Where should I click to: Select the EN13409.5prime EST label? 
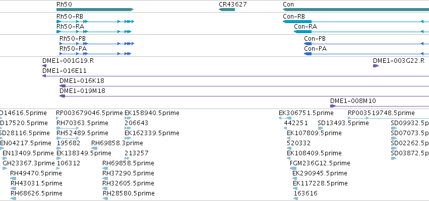coord(28,153)
